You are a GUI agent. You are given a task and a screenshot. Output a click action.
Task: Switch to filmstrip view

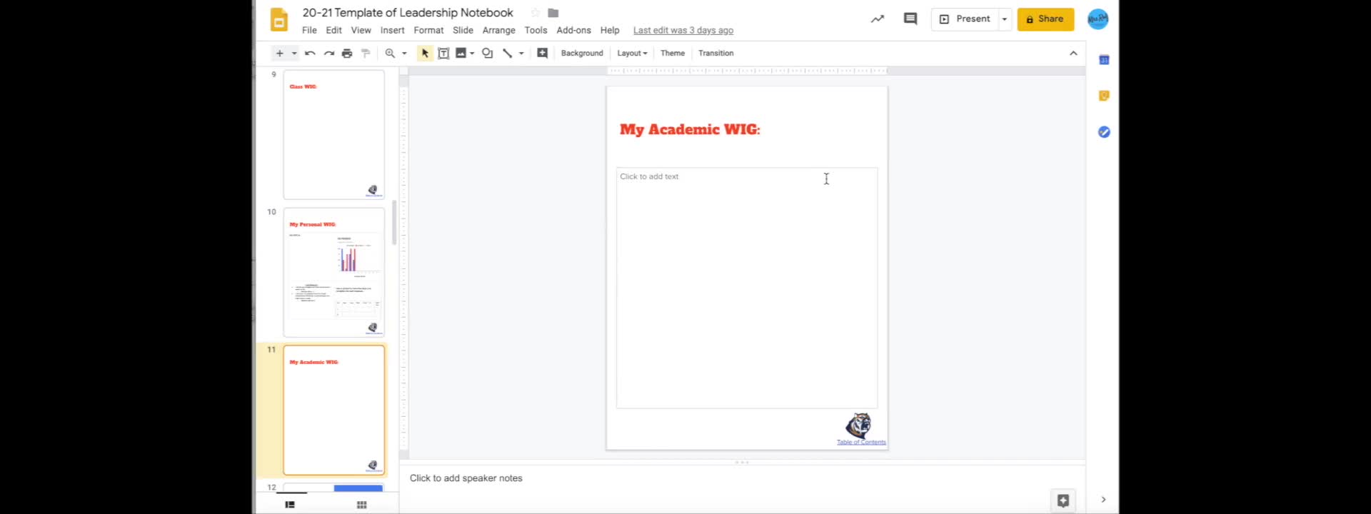(x=290, y=505)
